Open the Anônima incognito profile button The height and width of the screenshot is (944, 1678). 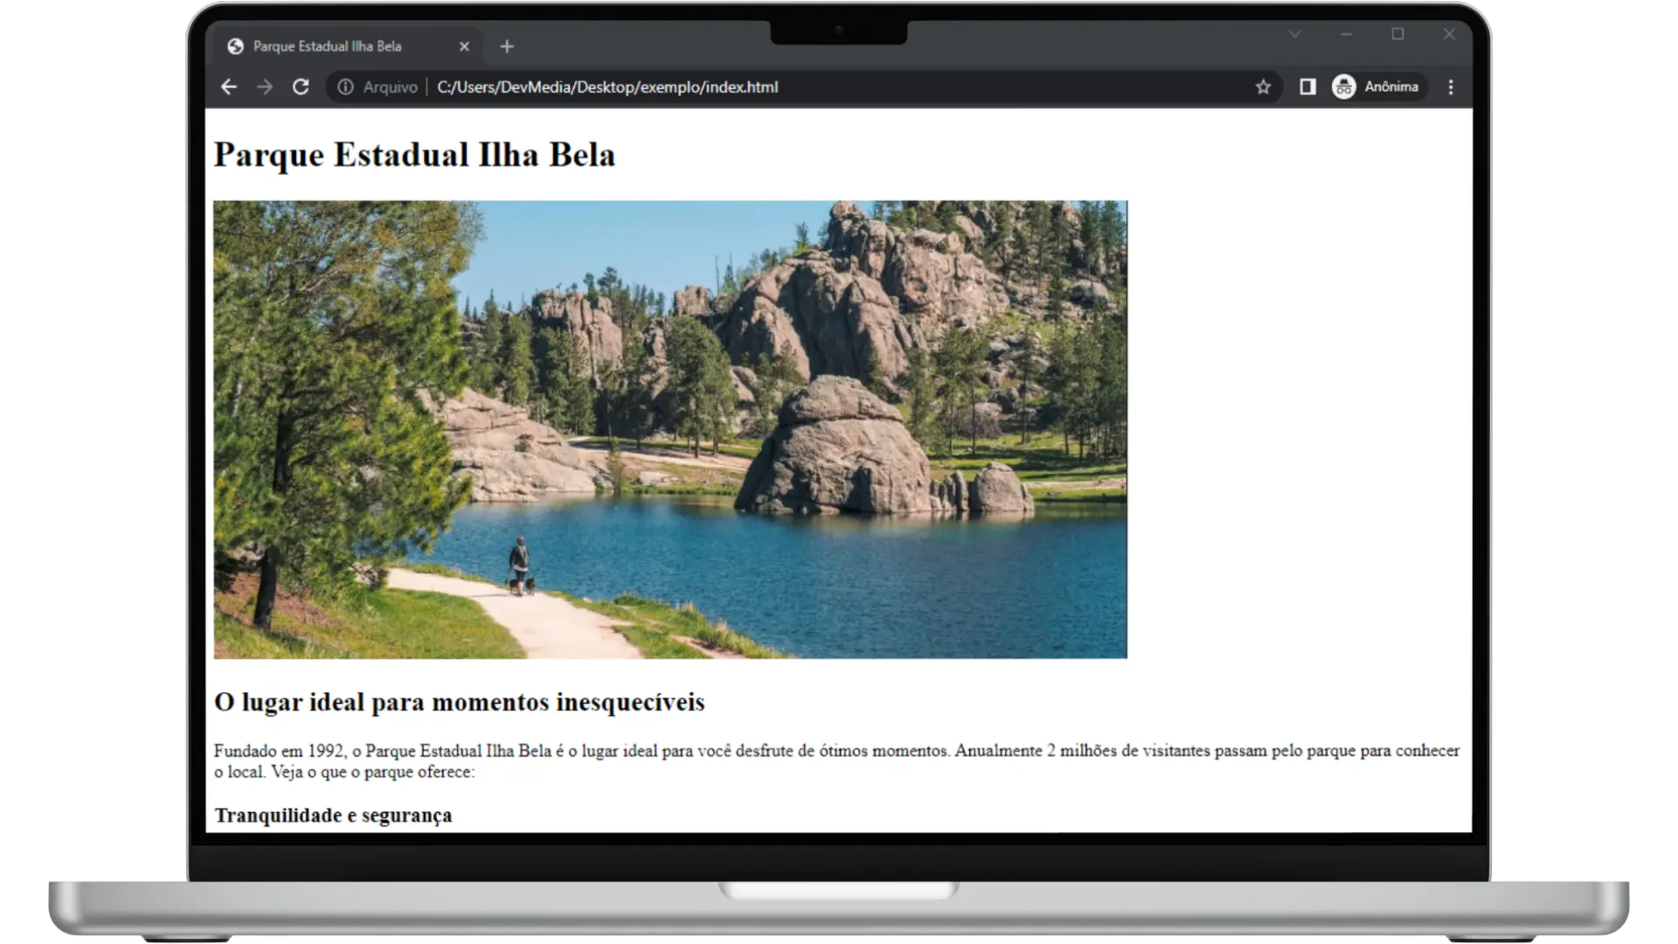pyautogui.click(x=1376, y=87)
